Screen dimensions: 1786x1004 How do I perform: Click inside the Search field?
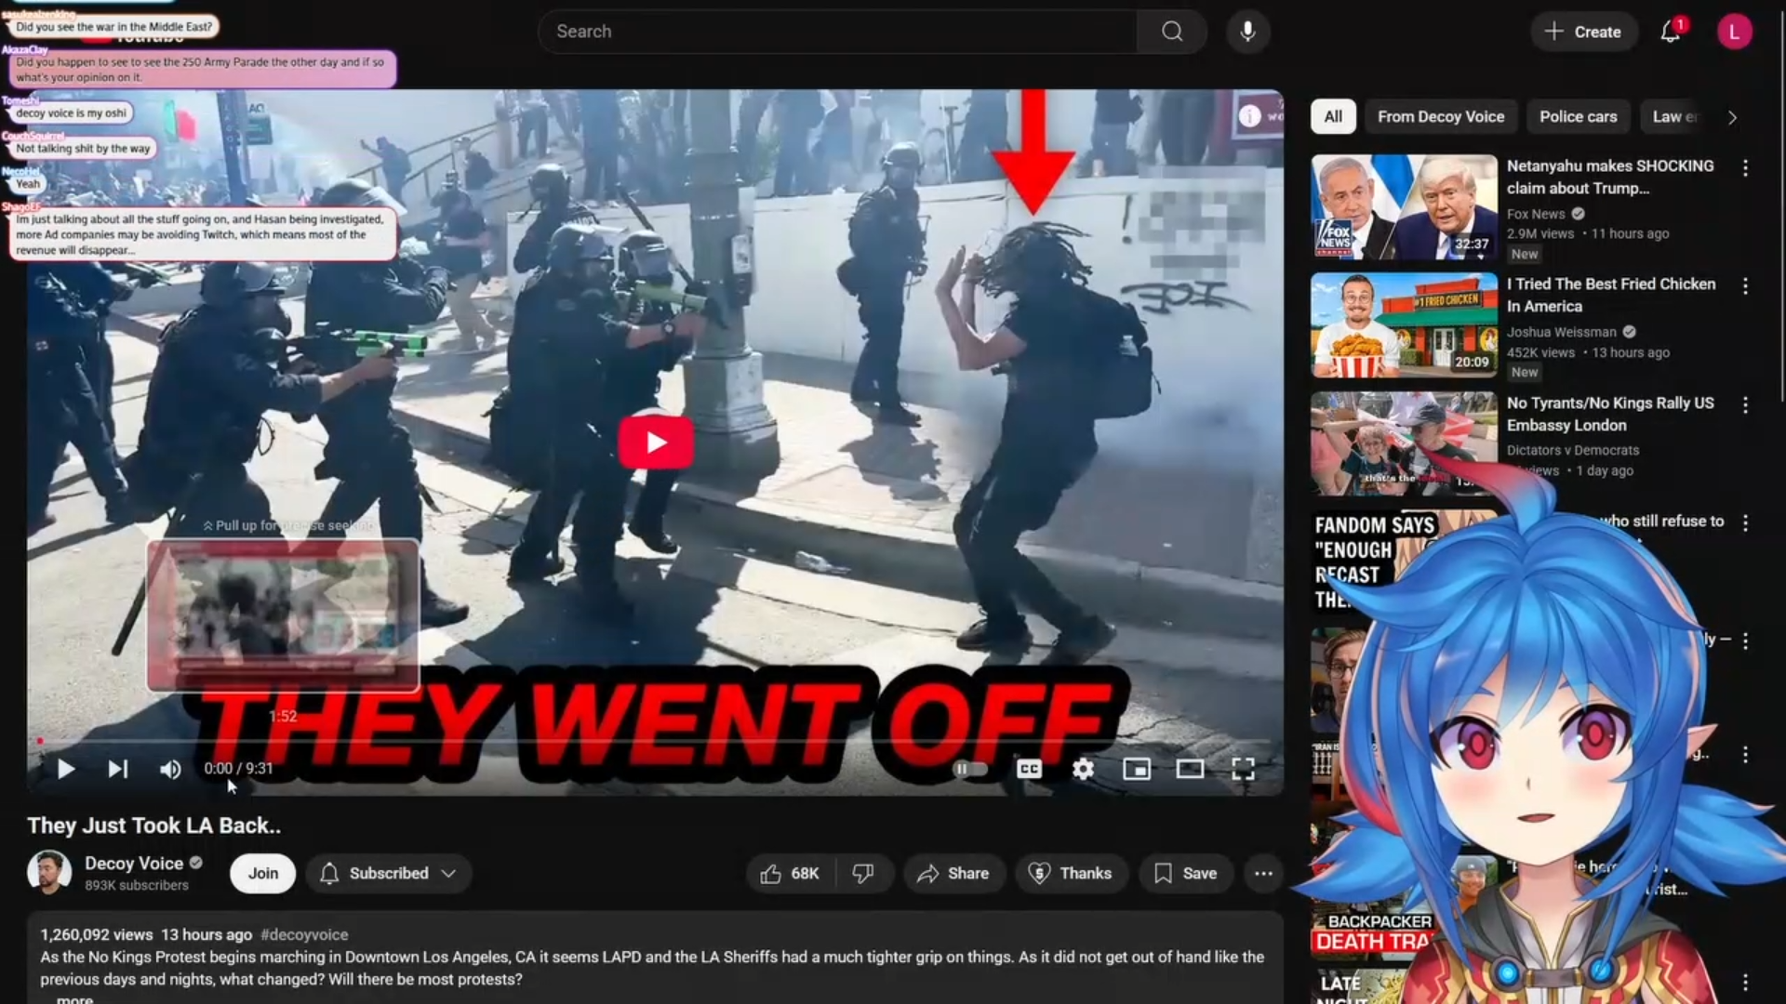pos(837,32)
